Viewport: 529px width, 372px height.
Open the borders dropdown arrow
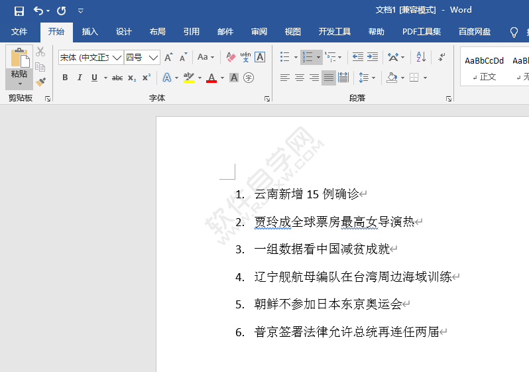click(x=425, y=78)
